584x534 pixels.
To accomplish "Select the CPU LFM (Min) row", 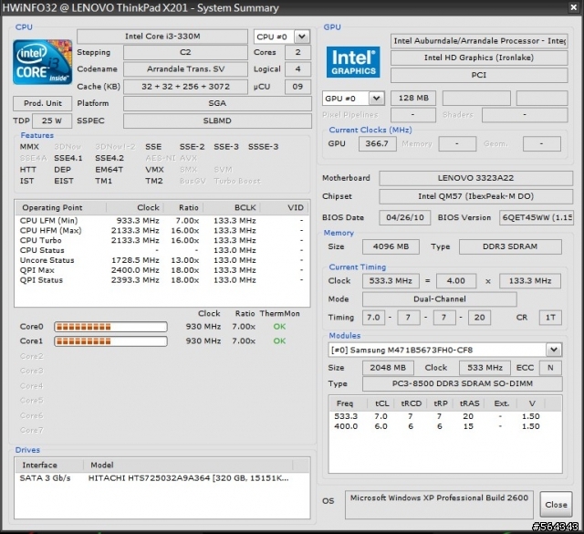I will [162, 221].
